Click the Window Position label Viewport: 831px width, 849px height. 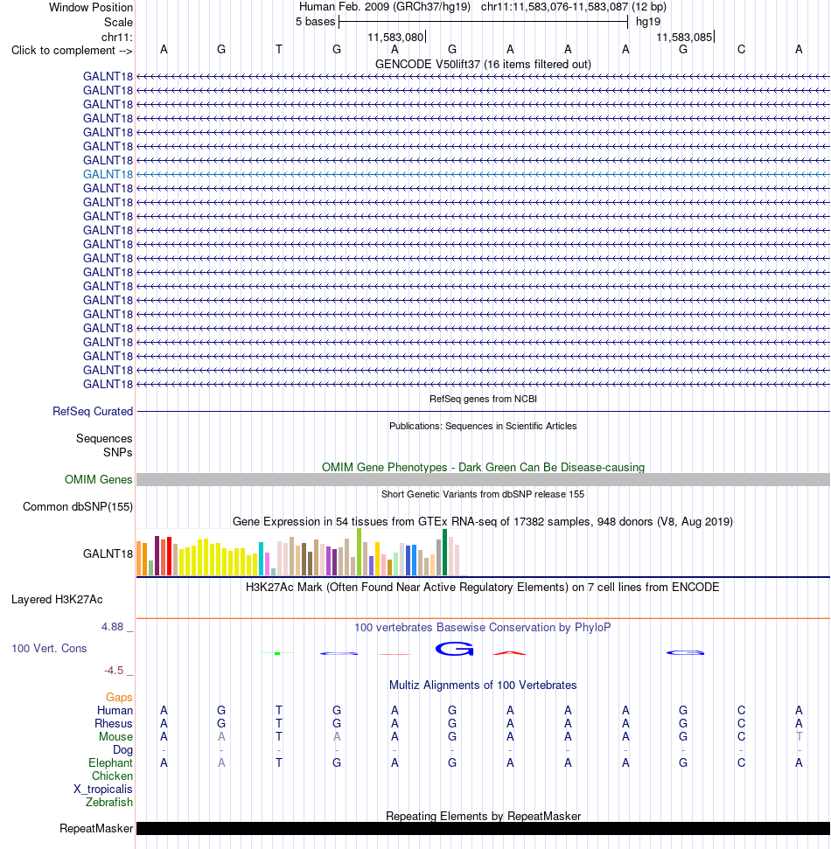tap(91, 8)
